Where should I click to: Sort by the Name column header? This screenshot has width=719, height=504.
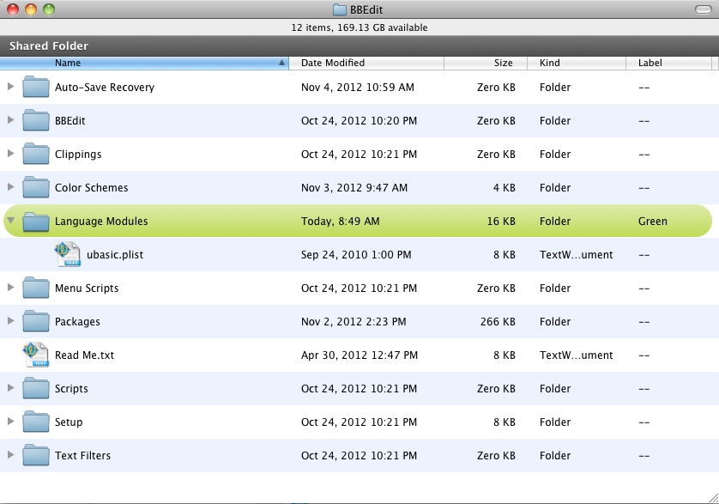pos(144,63)
